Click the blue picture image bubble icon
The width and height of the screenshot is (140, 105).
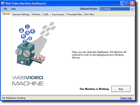click(23, 36)
